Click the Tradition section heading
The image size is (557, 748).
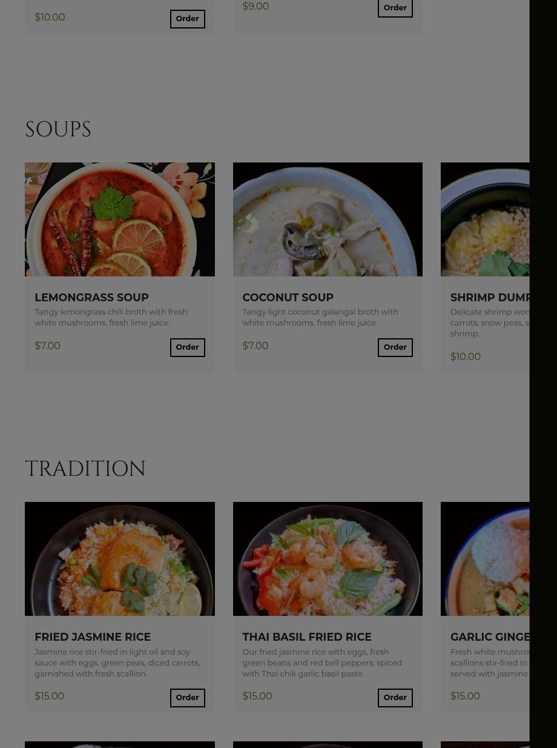coord(85,469)
